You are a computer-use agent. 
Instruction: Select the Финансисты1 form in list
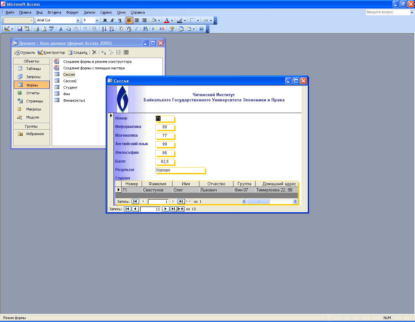point(74,100)
